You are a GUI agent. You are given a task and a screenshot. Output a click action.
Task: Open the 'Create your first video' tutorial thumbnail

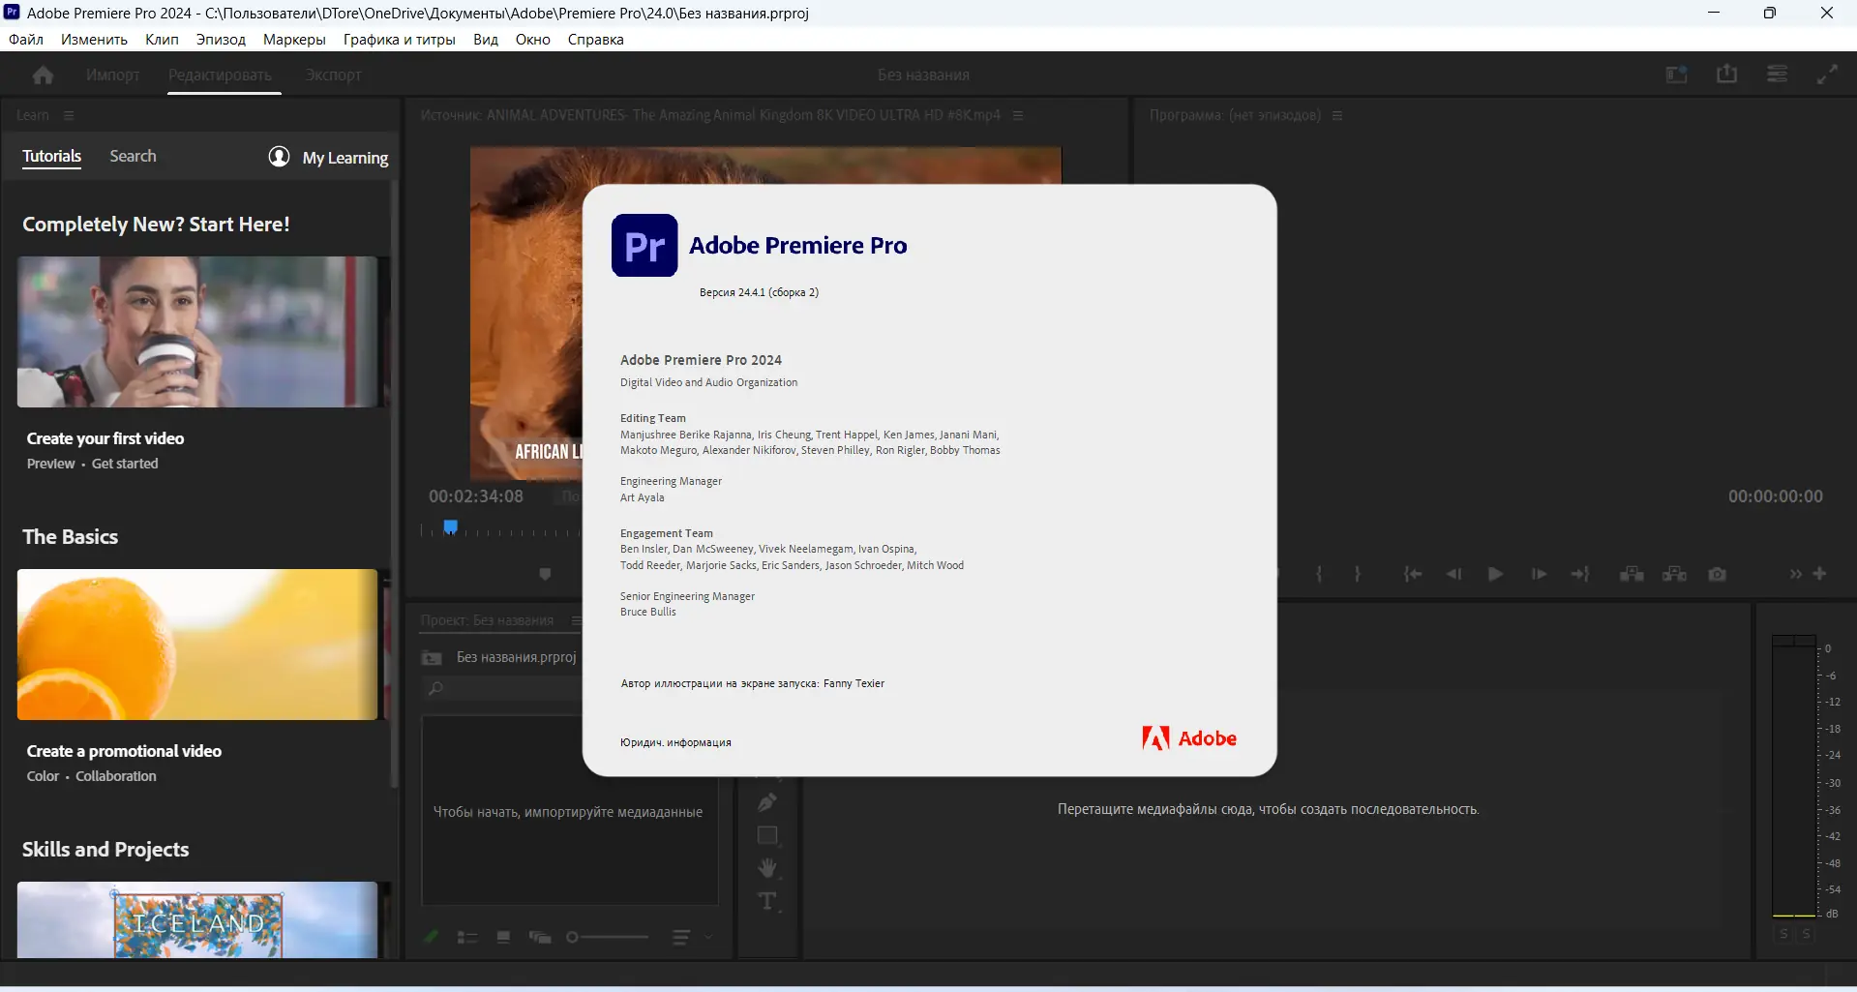click(x=197, y=332)
